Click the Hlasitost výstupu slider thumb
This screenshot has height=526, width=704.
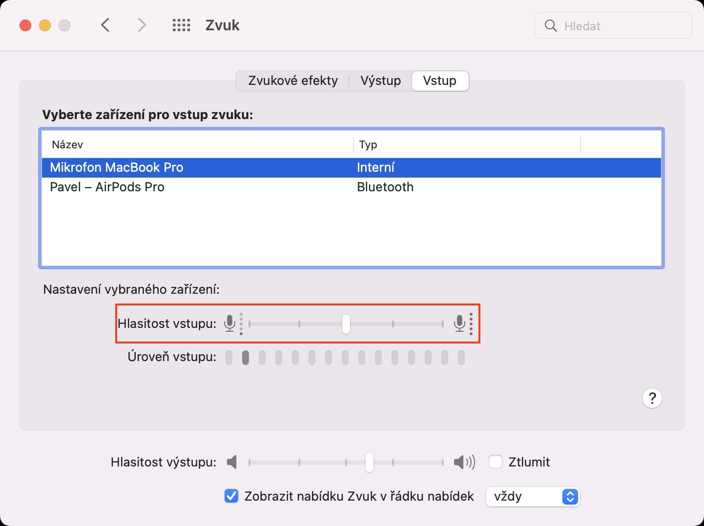point(370,462)
